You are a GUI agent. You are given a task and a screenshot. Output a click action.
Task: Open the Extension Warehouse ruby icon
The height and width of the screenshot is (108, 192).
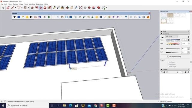98,8
